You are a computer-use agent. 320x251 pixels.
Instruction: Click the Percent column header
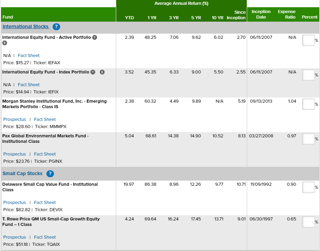tap(310, 17)
